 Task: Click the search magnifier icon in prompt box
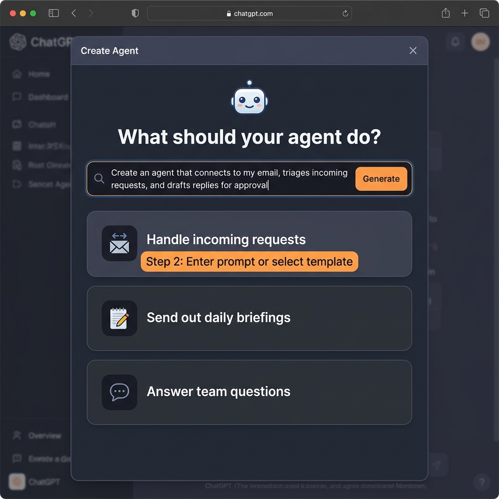coord(99,178)
